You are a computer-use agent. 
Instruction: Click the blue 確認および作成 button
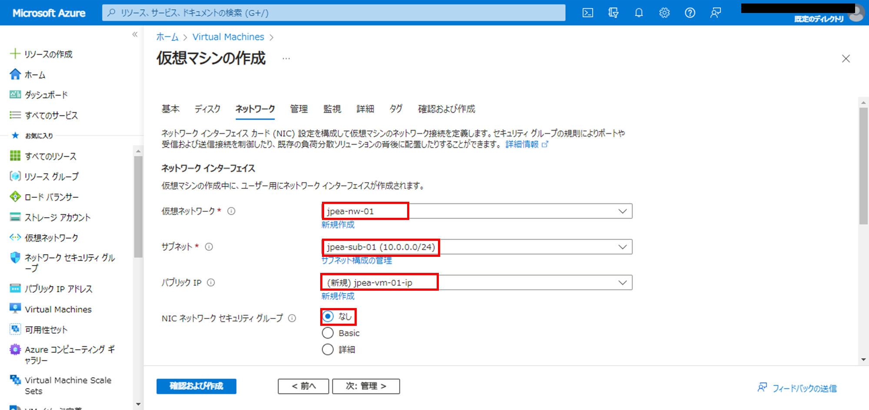pos(196,386)
